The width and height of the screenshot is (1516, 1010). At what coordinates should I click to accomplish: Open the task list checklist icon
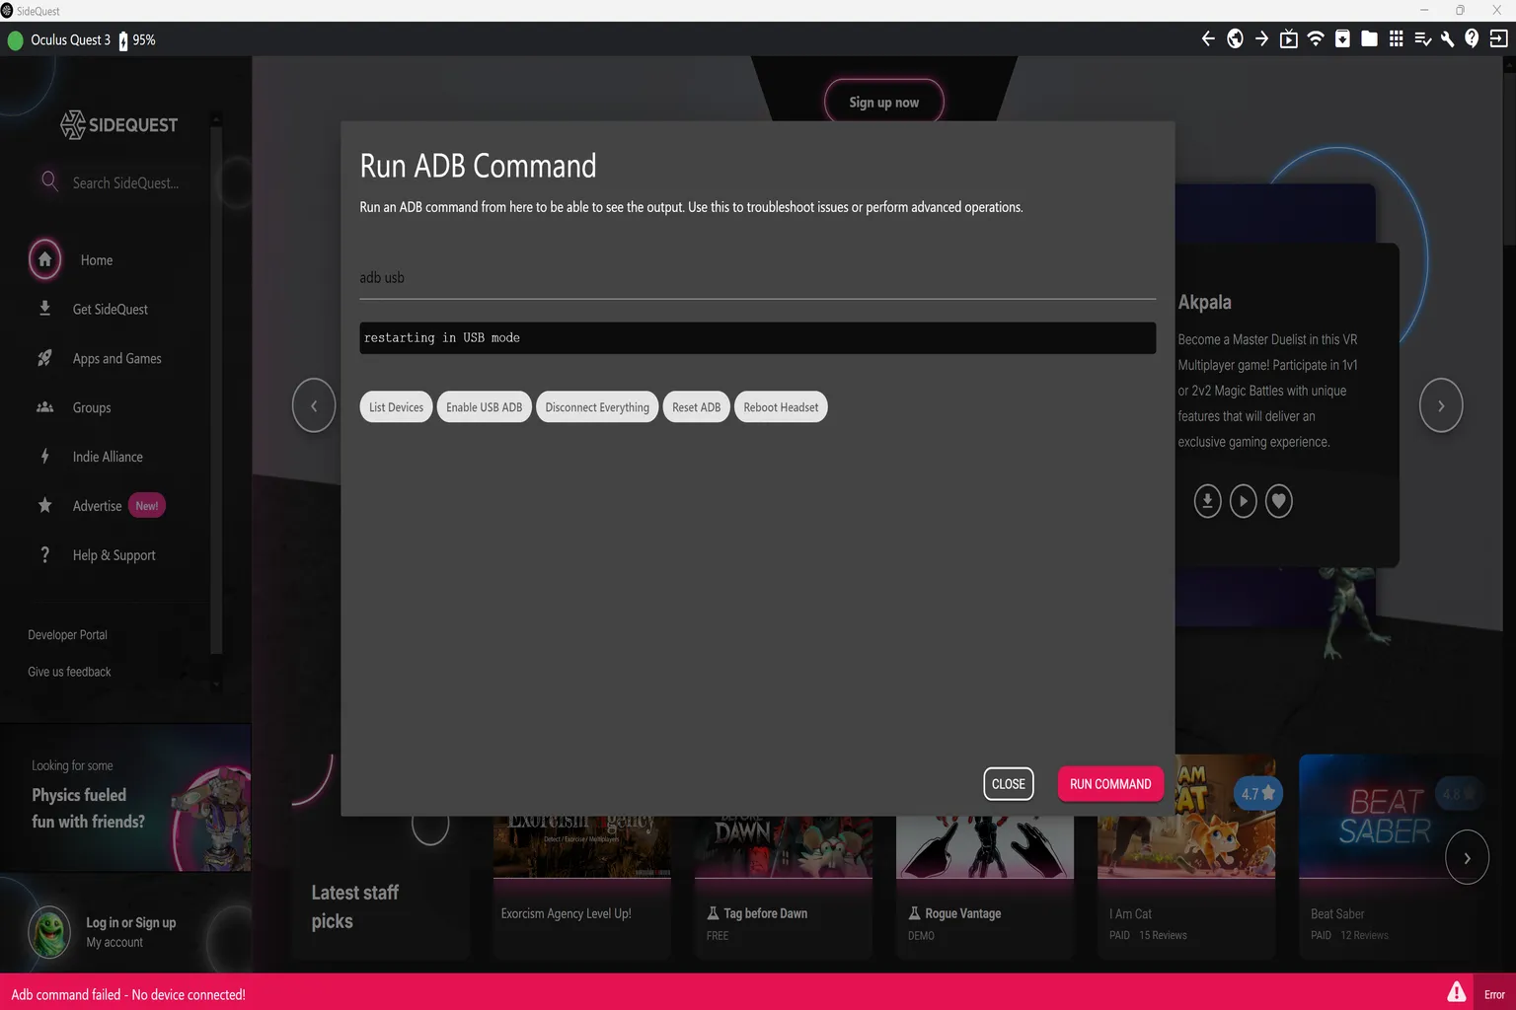click(x=1422, y=38)
